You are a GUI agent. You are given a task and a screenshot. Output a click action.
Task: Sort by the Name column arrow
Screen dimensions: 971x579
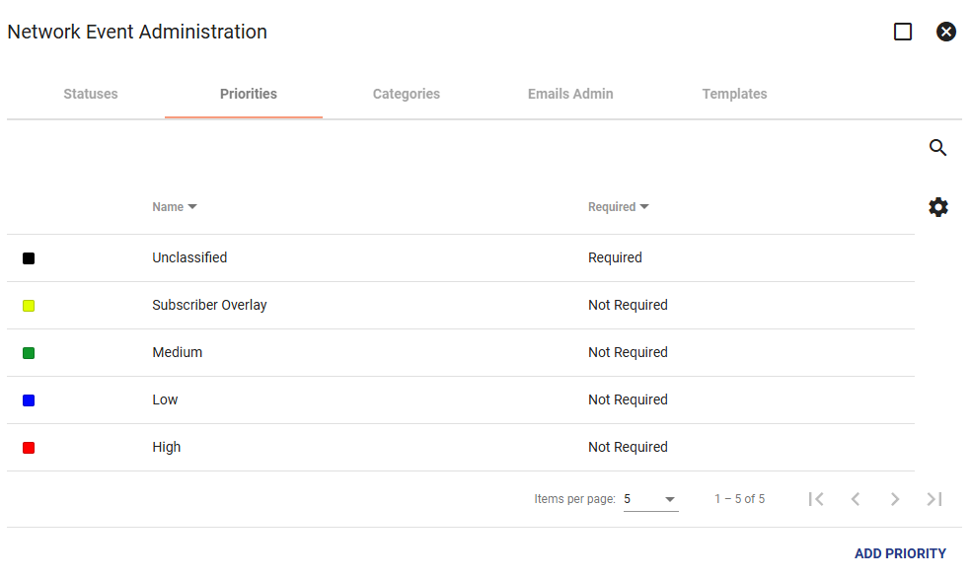click(192, 207)
